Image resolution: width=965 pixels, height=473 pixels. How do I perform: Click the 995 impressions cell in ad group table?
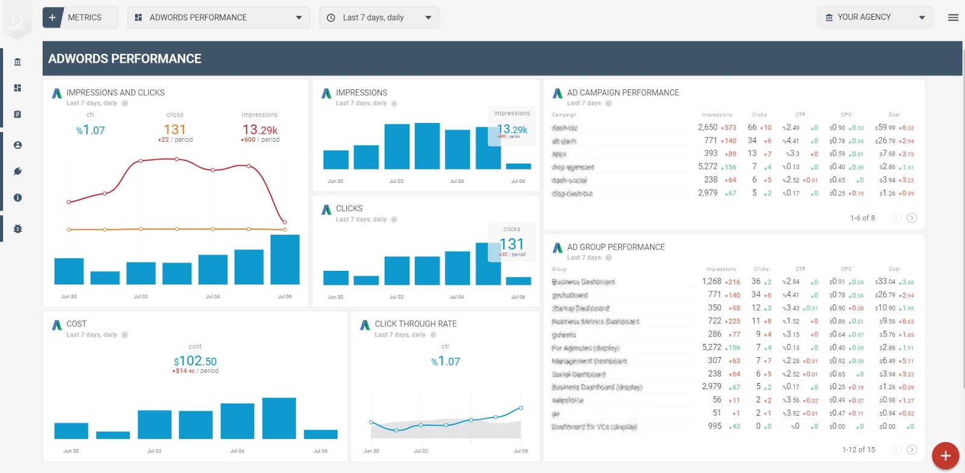[715, 426]
